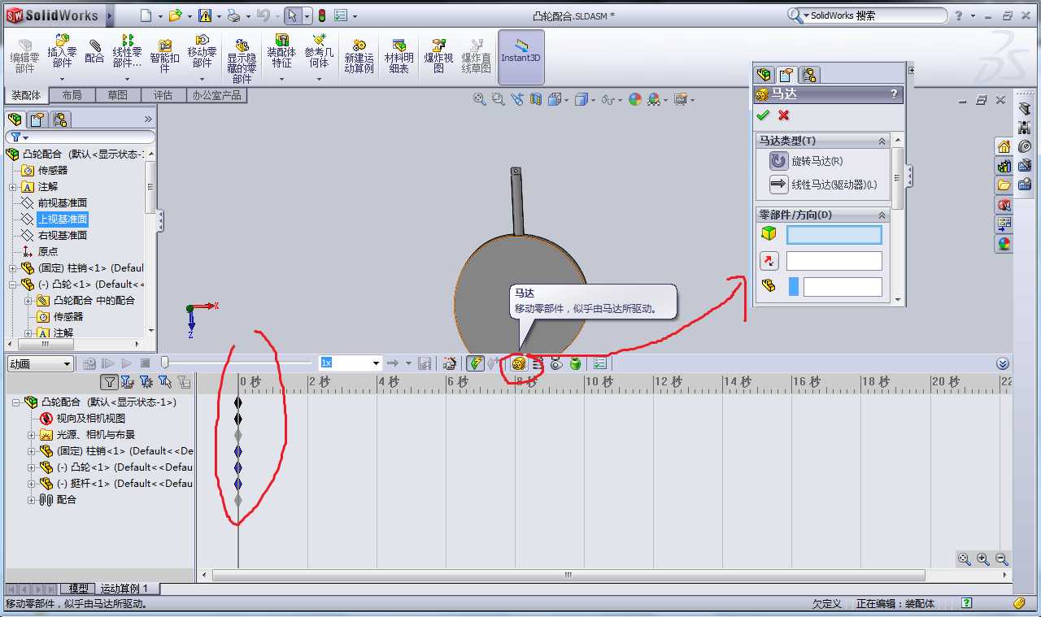This screenshot has width=1041, height=617.
Task: Click the Exploded View (爆炸视图) tool
Action: (438, 55)
